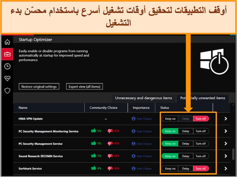
Task: Expand details arrow for PC Security Management Monitoring Service
Action: [x=226, y=131]
